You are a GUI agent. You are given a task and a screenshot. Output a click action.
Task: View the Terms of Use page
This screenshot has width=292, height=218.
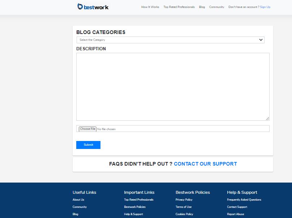point(184,207)
